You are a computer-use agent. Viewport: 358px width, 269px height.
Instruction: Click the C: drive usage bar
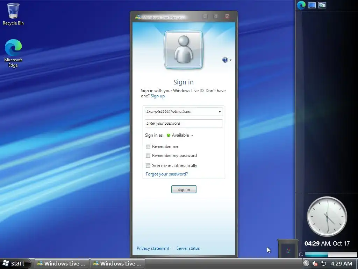(331, 254)
